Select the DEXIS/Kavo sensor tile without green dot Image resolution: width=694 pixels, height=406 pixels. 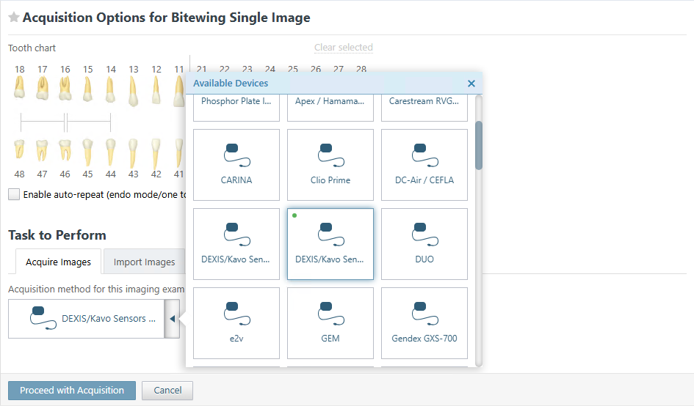click(236, 244)
